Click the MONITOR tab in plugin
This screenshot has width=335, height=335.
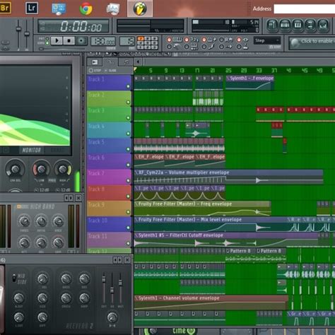tap(32, 150)
